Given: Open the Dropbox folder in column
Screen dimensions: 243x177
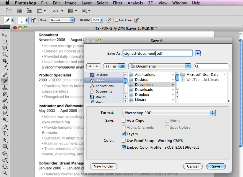Looking at the screenshot, I should click(x=152, y=94).
